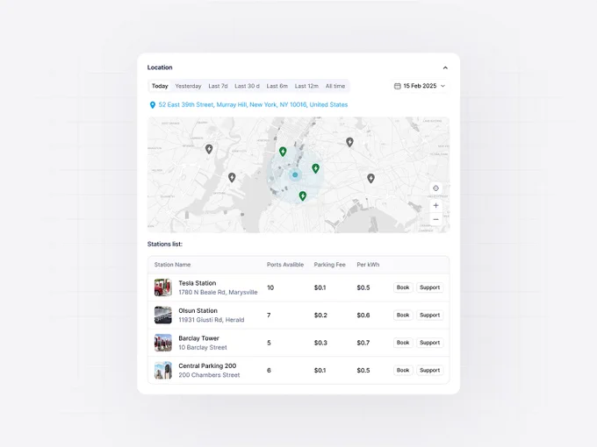Click the Ports Avalible column header
The image size is (597, 447).
pos(285,265)
